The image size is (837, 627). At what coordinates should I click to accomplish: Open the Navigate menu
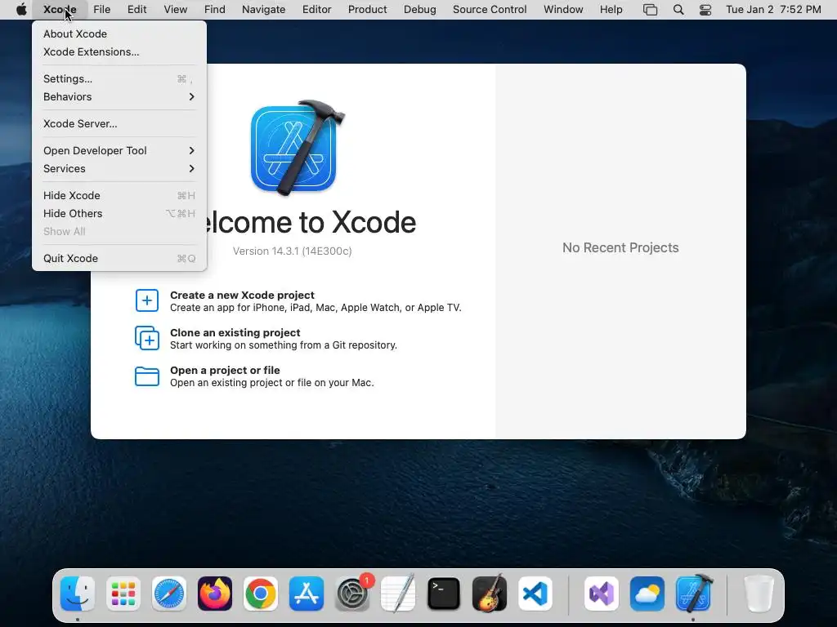point(264,9)
